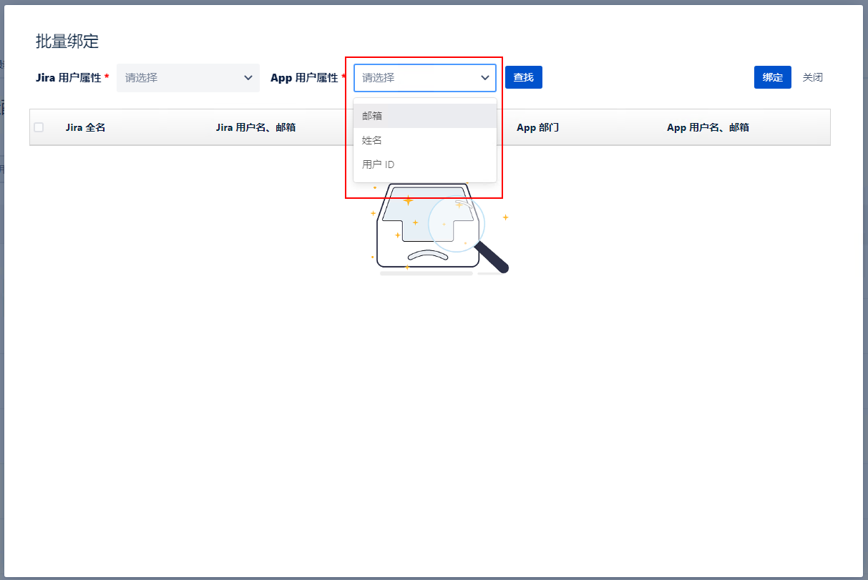Viewport: 868px width, 580px height.
Task: Collapse the App 用户属性 dropdown via its chevron
Action: [484, 77]
